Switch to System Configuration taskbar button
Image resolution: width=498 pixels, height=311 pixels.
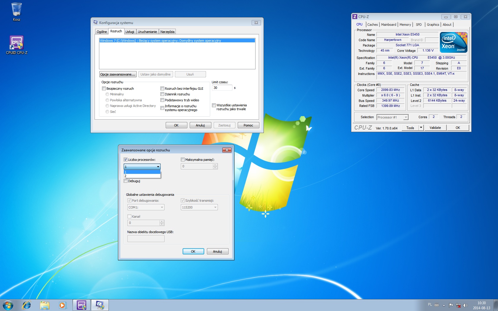pyautogui.click(x=100, y=305)
